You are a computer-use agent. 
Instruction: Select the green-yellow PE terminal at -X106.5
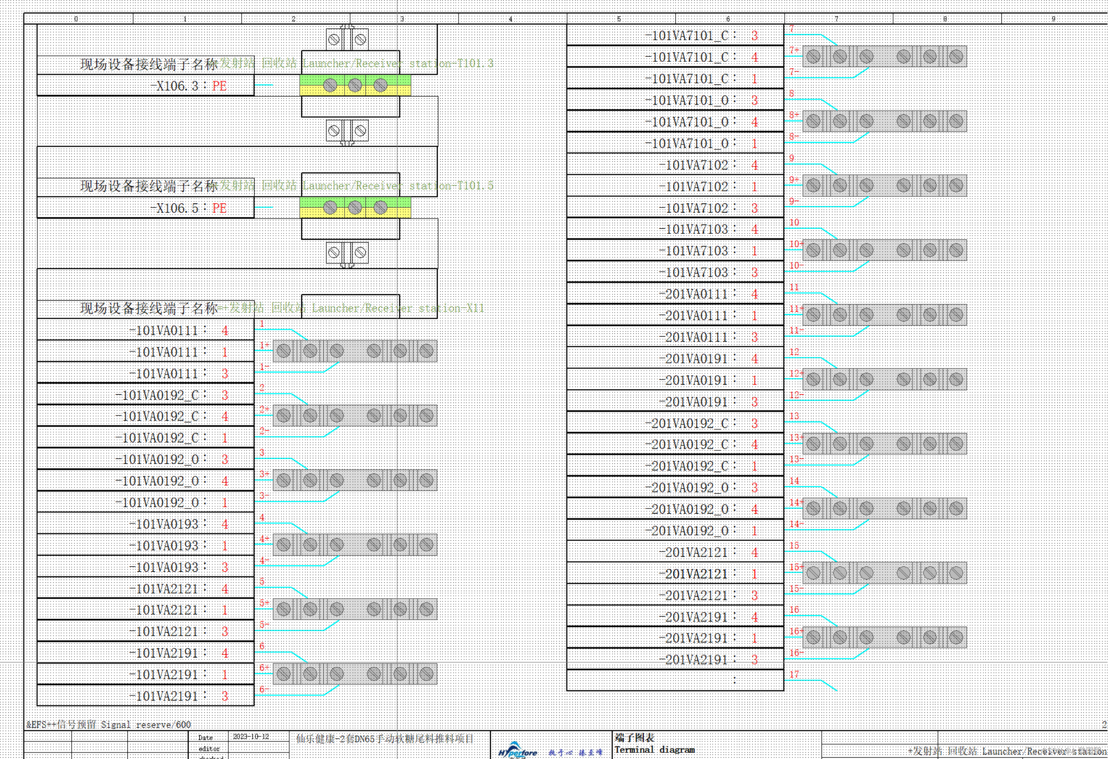(x=355, y=207)
